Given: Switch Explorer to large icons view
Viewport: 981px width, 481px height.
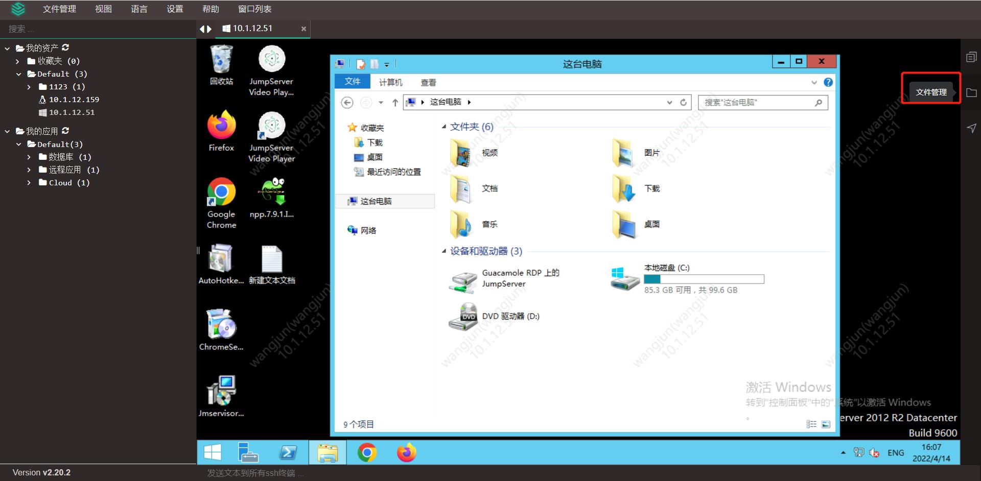Looking at the screenshot, I should point(826,424).
